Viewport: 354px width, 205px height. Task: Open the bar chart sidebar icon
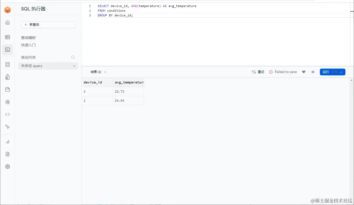[x=8, y=142]
